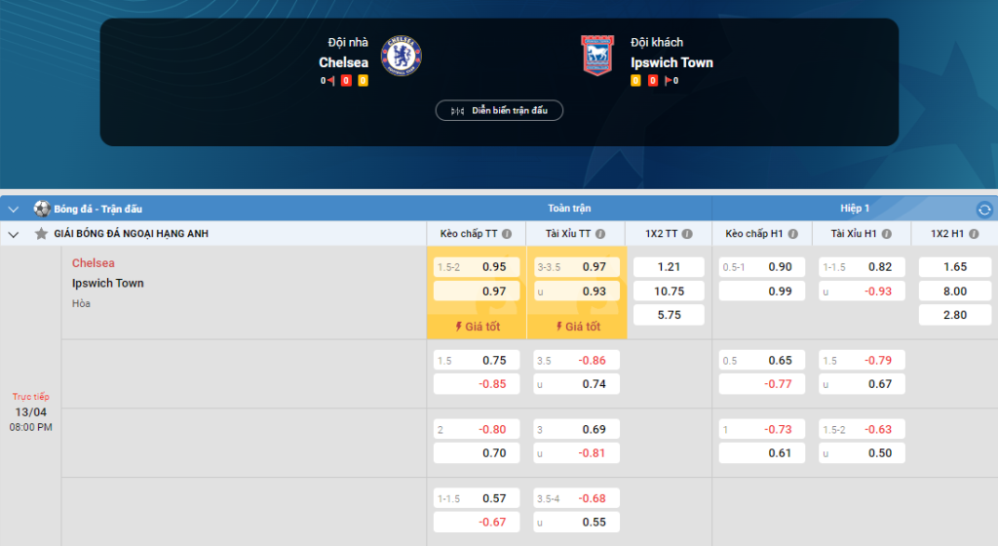This screenshot has width=998, height=546.
Task: Pick handicap 2 odds -0.80
Action: tap(477, 430)
